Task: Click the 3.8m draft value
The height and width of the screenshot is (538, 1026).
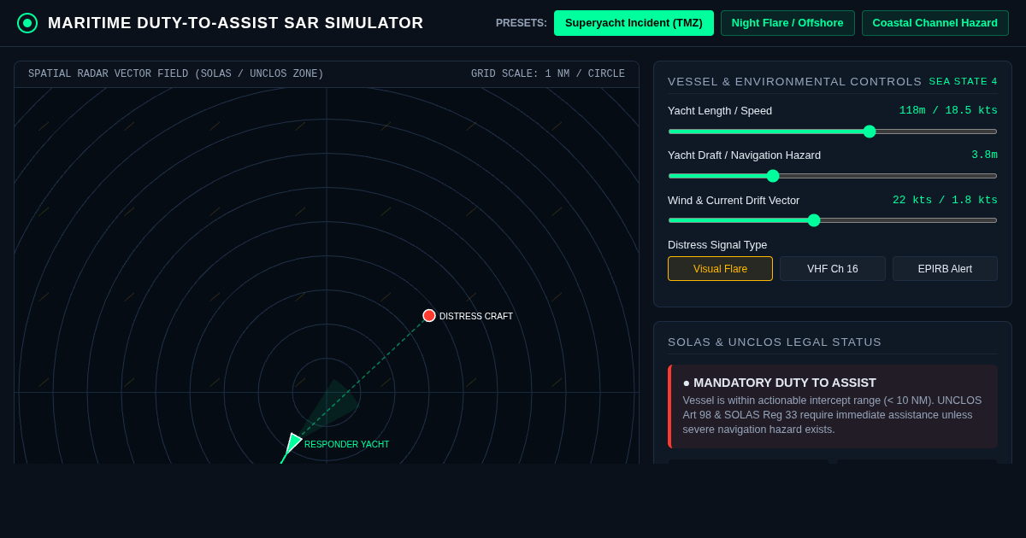Action: coord(984,155)
